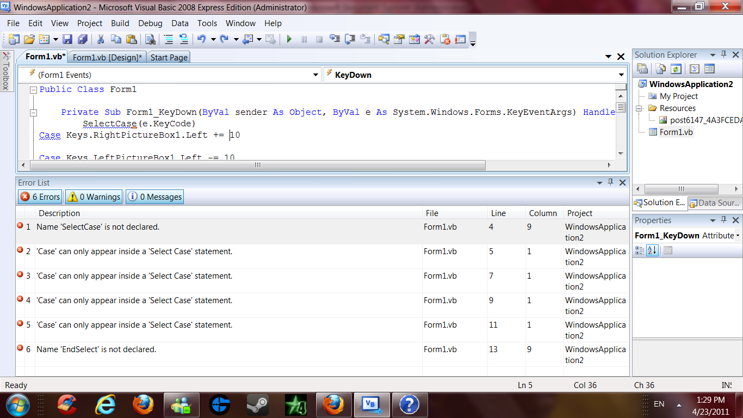Click the Open File folder icon
This screenshot has width=743, height=418.
point(29,39)
